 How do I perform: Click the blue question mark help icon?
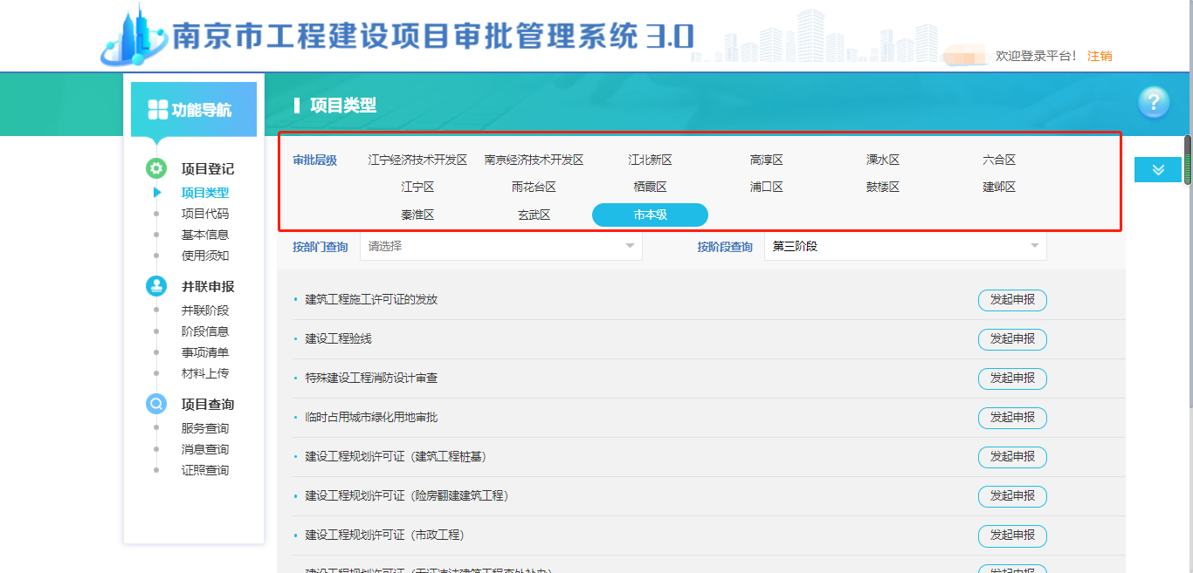pyautogui.click(x=1154, y=102)
